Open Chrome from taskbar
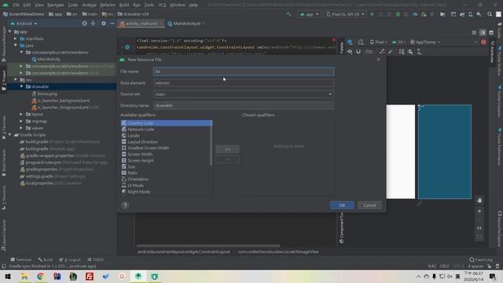The image size is (503, 283). tap(40, 276)
